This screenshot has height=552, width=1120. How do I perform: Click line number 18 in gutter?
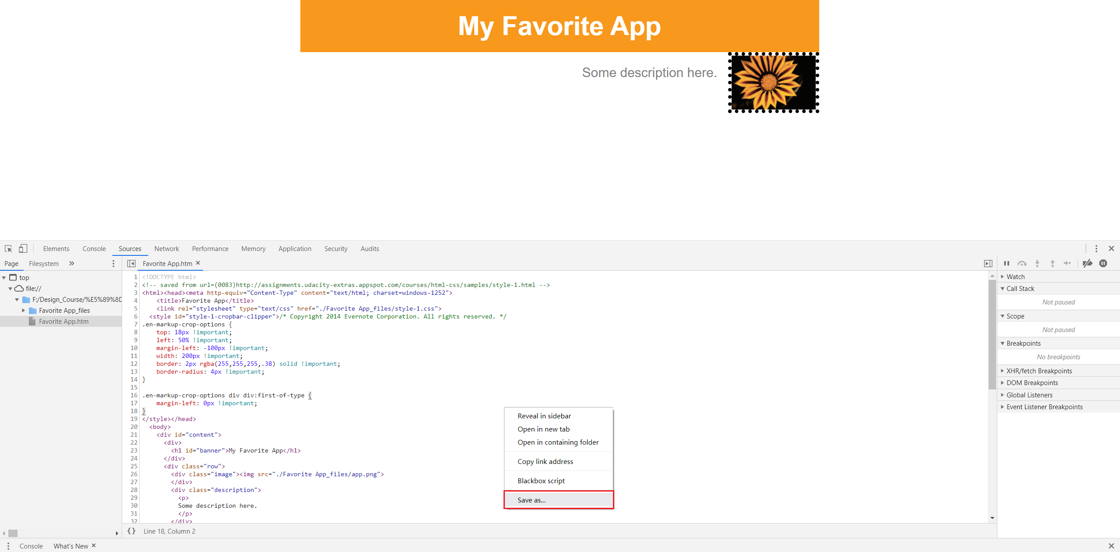tap(134, 411)
